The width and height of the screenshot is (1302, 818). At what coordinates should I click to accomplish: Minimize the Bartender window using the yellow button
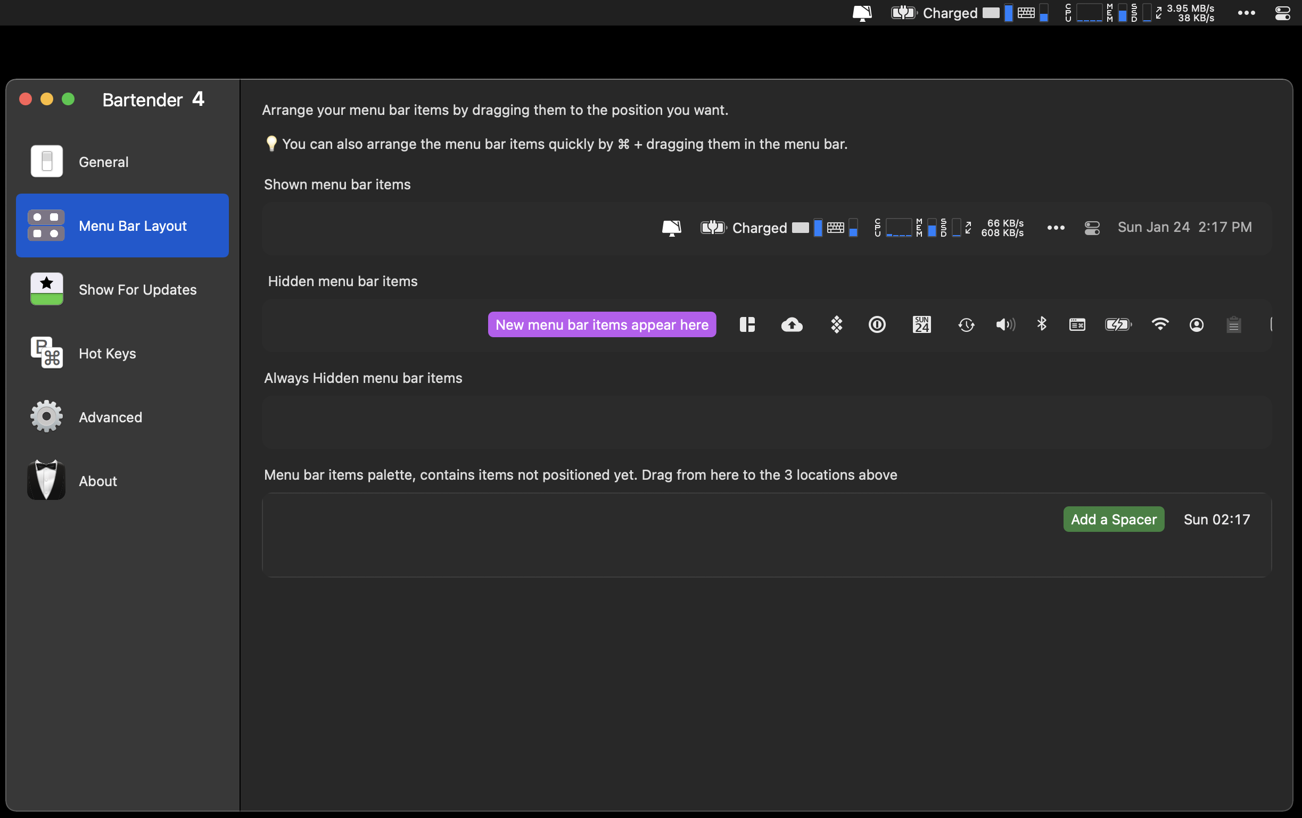tap(47, 99)
